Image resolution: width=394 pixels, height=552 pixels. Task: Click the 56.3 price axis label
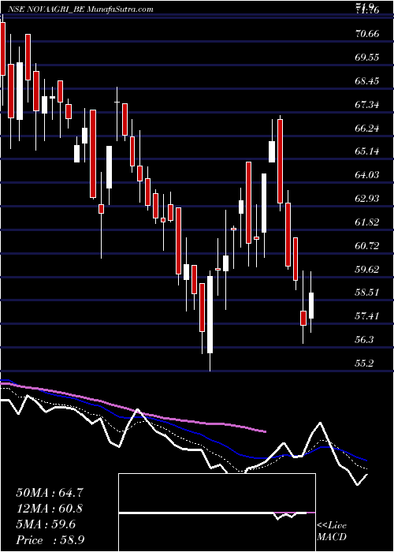[364, 340]
